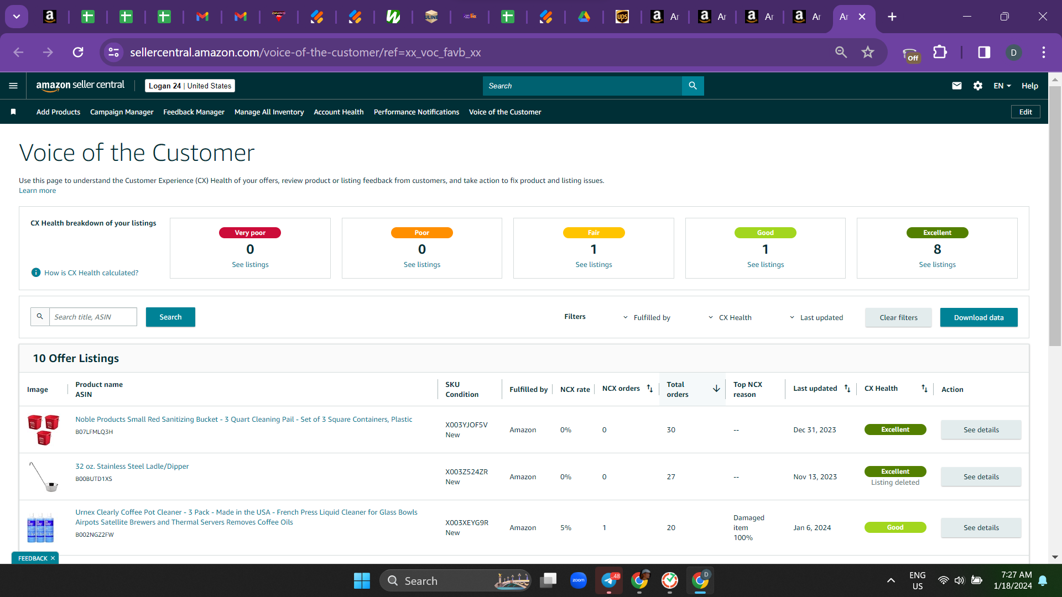Click page vertical scrollbar thumb
This screenshot has width=1062, height=597.
[x=1055, y=216]
